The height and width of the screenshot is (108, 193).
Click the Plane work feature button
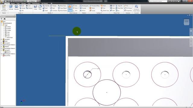point(70,8)
